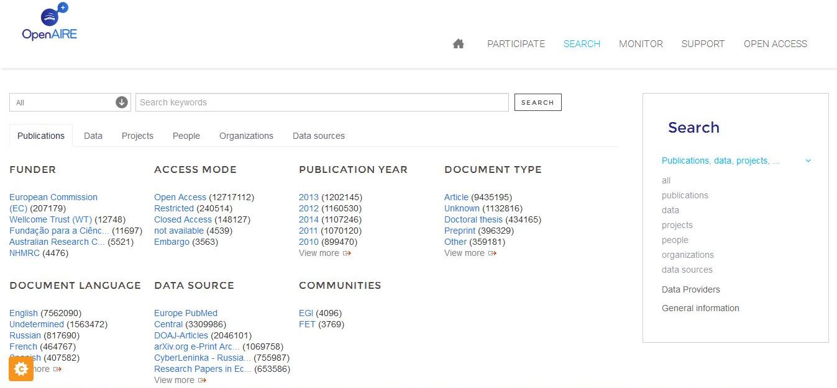Filter publications by year 2014
Screen dimensions: 837x388
coord(309,219)
